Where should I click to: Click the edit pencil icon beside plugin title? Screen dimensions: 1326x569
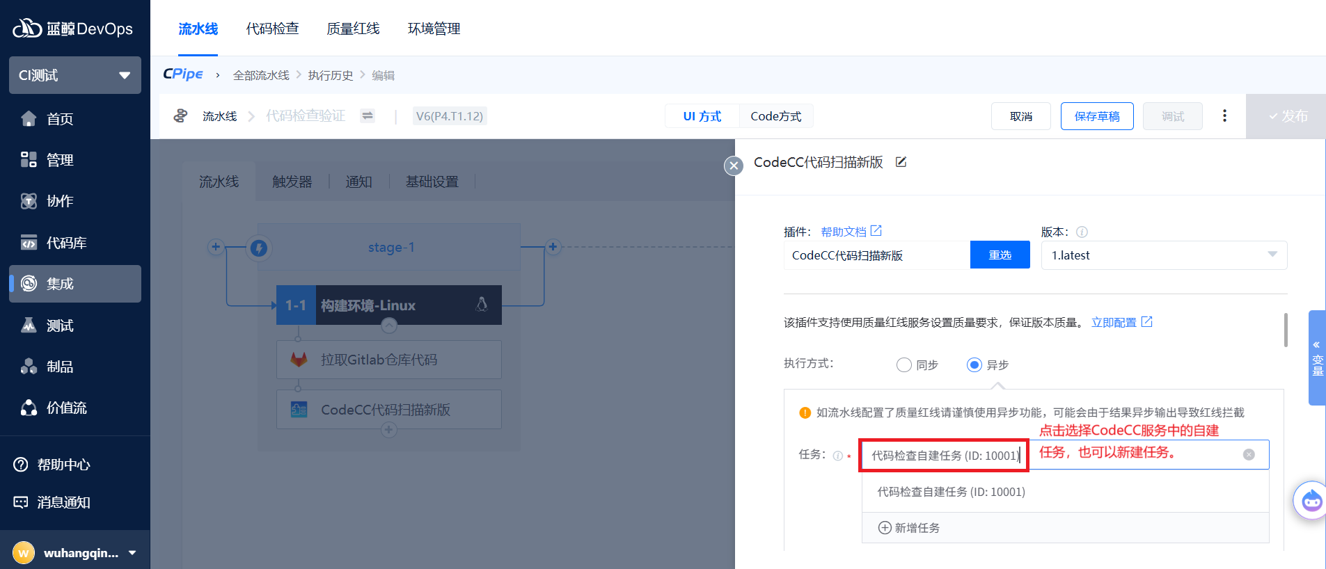901,162
